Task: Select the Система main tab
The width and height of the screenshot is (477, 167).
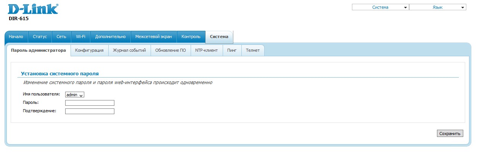Action: [x=219, y=37]
